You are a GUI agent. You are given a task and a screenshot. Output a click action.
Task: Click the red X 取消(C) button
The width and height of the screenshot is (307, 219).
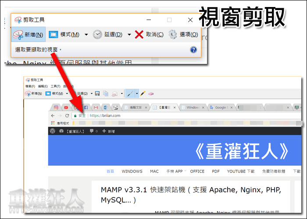coord(149,35)
